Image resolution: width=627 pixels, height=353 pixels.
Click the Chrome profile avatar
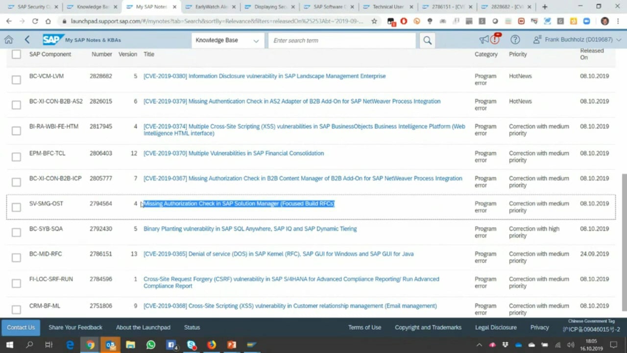pyautogui.click(x=605, y=22)
